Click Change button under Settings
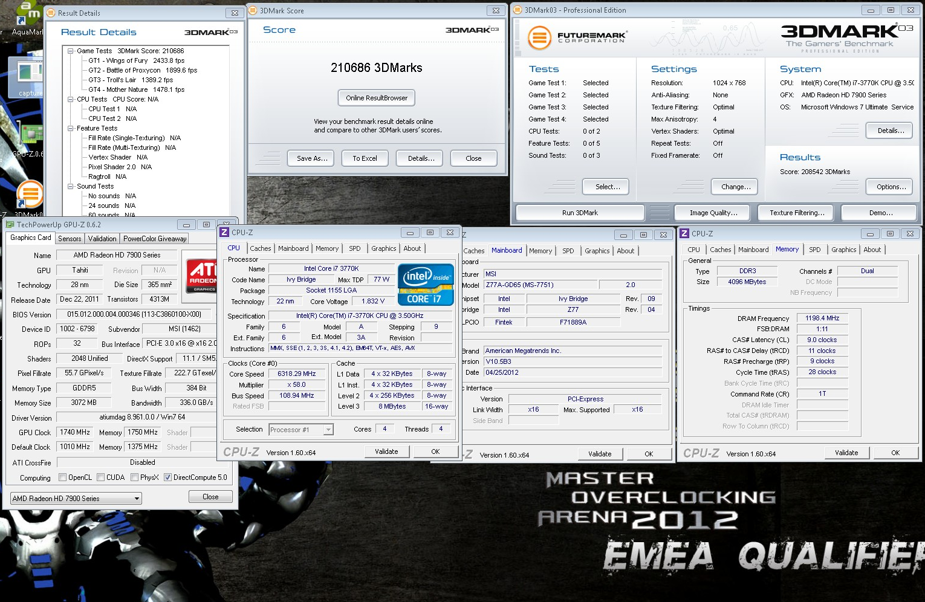The height and width of the screenshot is (602, 925). tap(735, 187)
